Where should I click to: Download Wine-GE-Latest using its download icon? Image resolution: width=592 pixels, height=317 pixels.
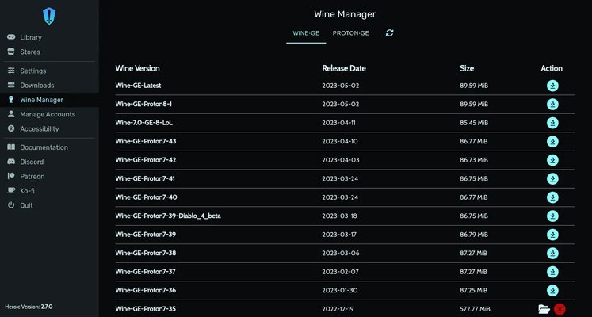coord(552,86)
